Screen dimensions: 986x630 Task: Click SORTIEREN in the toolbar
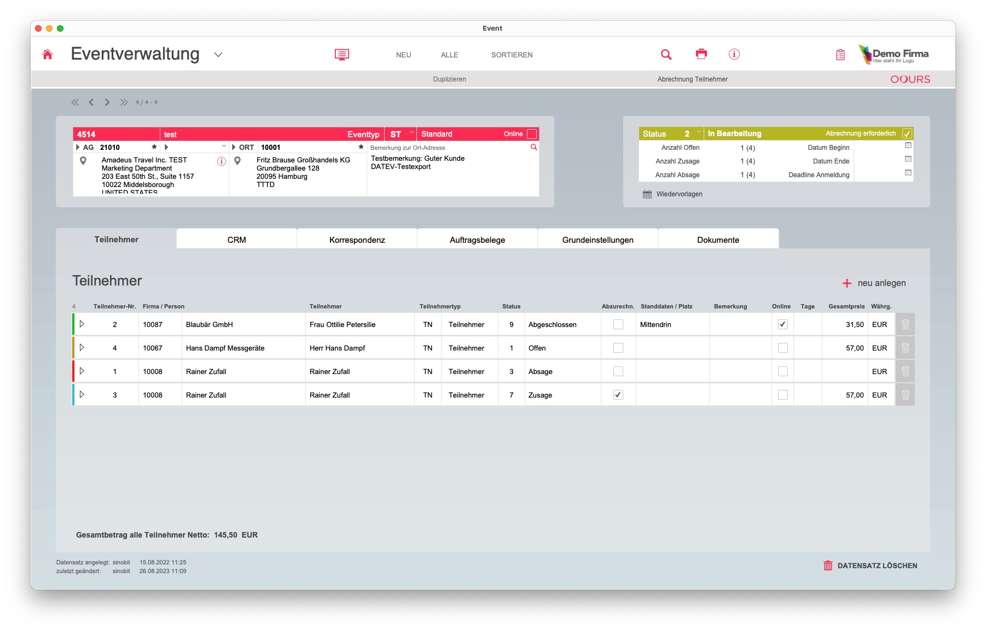click(x=512, y=55)
